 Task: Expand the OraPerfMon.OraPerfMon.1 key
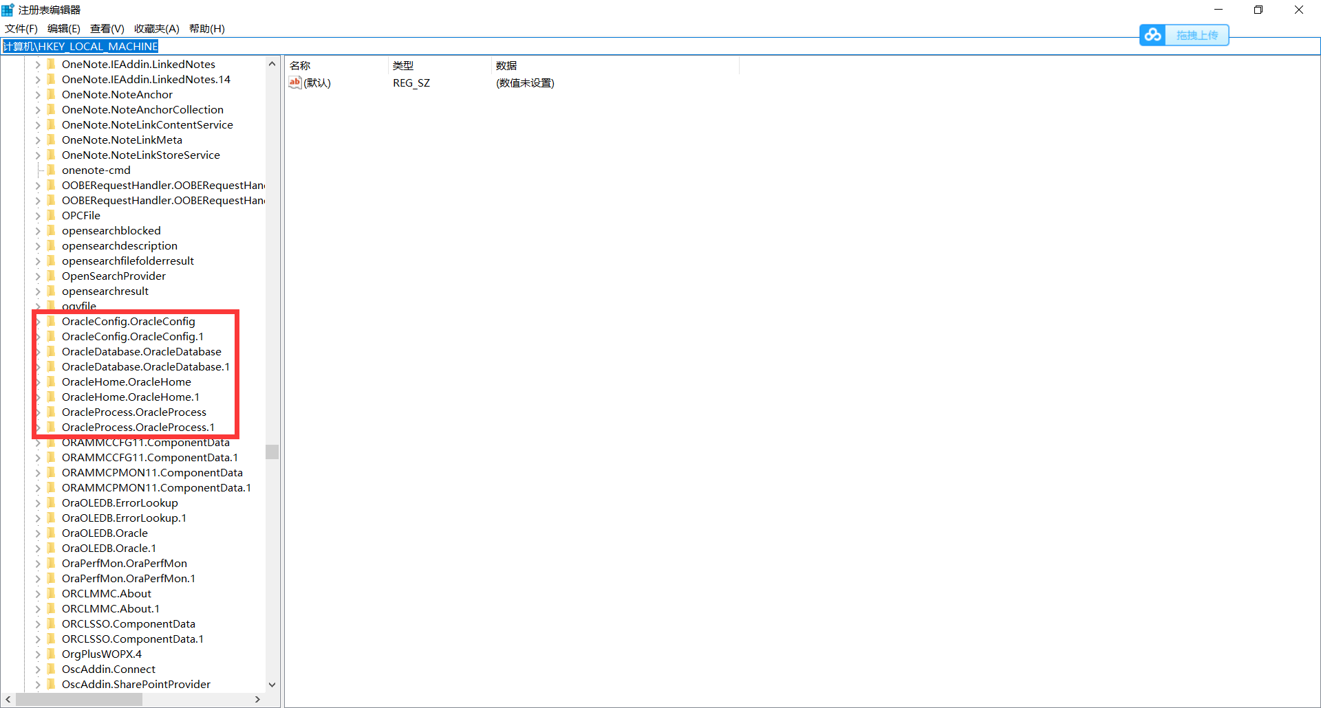click(x=38, y=579)
